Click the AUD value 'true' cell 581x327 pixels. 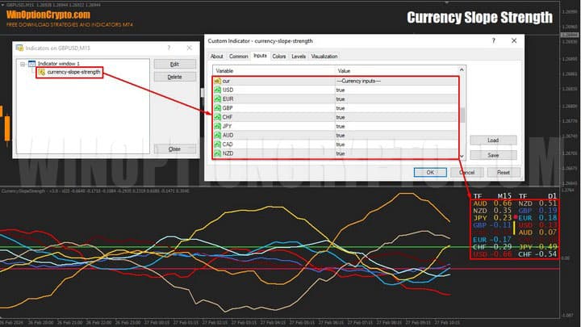click(x=396, y=136)
